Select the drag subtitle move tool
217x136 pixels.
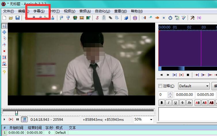tap(4, 32)
